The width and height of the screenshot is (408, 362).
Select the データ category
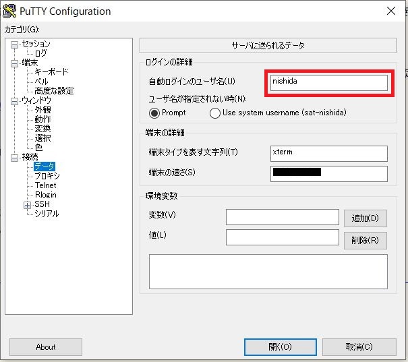pos(45,167)
